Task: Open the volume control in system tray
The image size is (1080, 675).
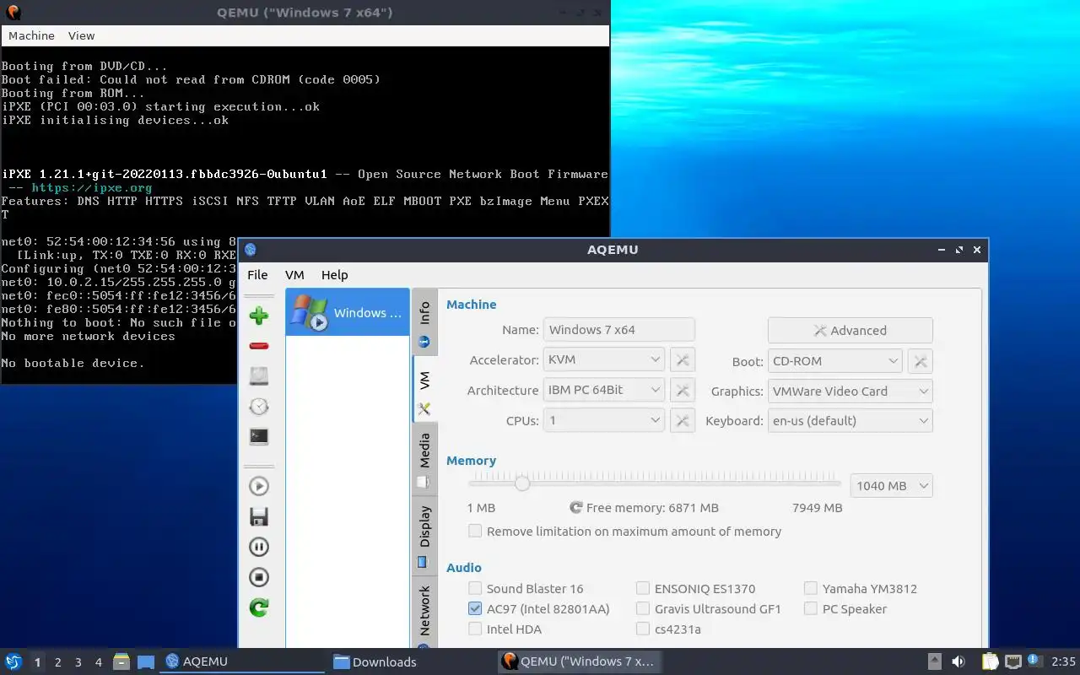Action: point(958,661)
